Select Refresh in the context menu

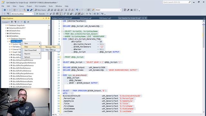coord(31,57)
